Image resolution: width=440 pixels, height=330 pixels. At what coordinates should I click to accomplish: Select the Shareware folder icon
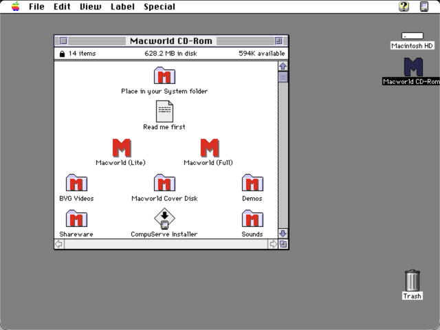click(76, 219)
